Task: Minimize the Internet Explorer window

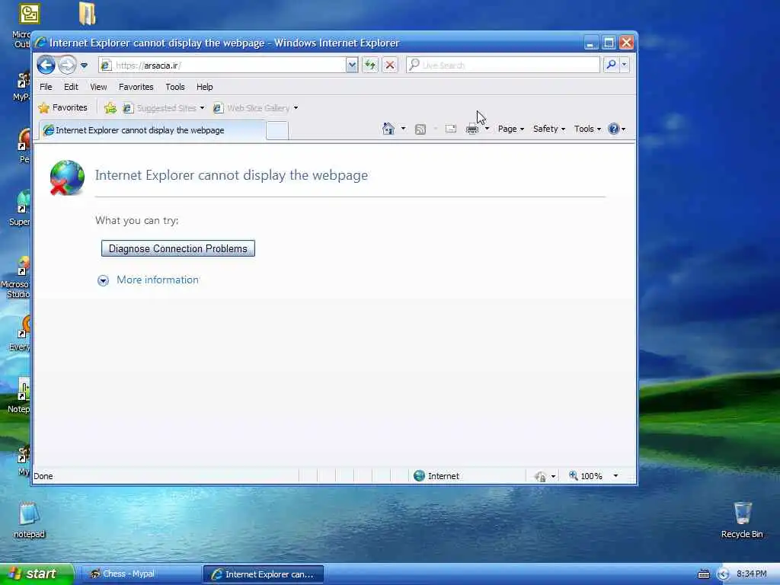Action: point(590,43)
